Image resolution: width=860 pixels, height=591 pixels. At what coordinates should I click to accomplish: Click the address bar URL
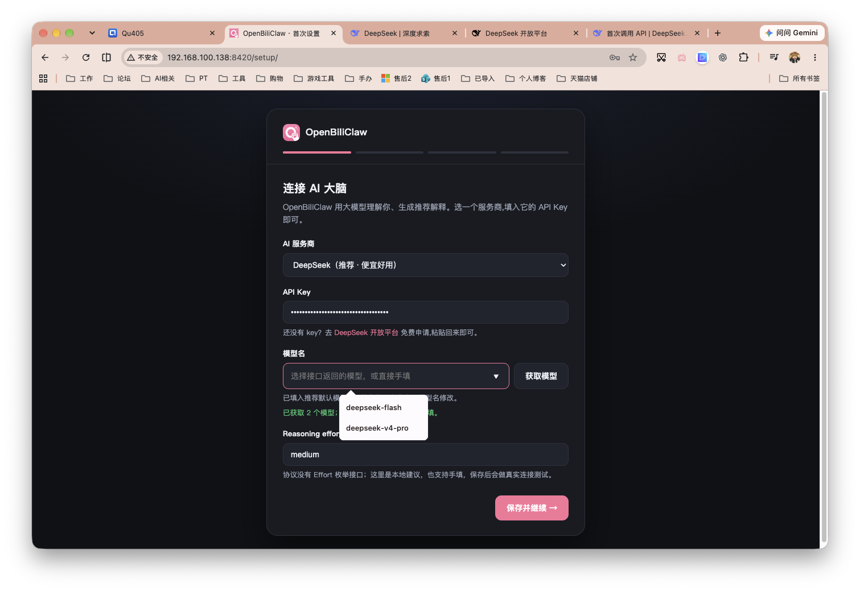(x=223, y=57)
